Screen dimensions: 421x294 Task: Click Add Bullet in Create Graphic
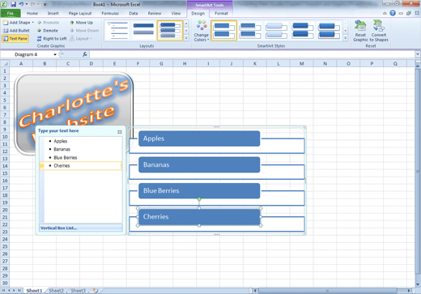[x=16, y=31]
